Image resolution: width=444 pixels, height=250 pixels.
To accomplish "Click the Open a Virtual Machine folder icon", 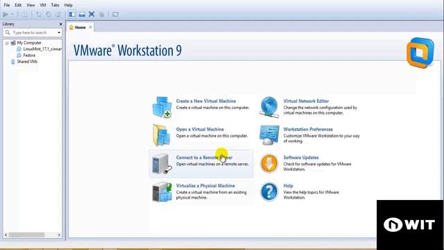I will (162, 135).
